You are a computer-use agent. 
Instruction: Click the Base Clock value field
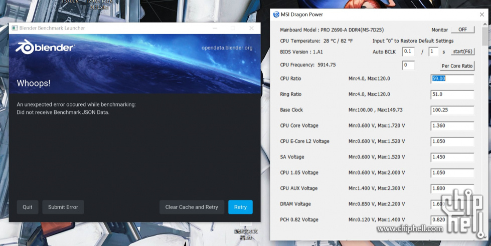point(452,110)
